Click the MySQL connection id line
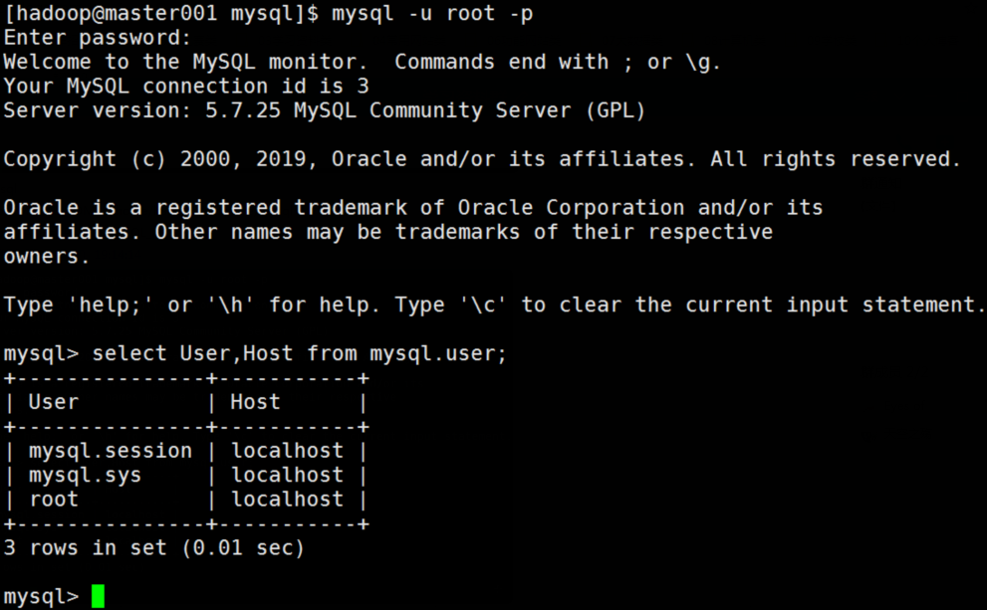 click(x=186, y=87)
